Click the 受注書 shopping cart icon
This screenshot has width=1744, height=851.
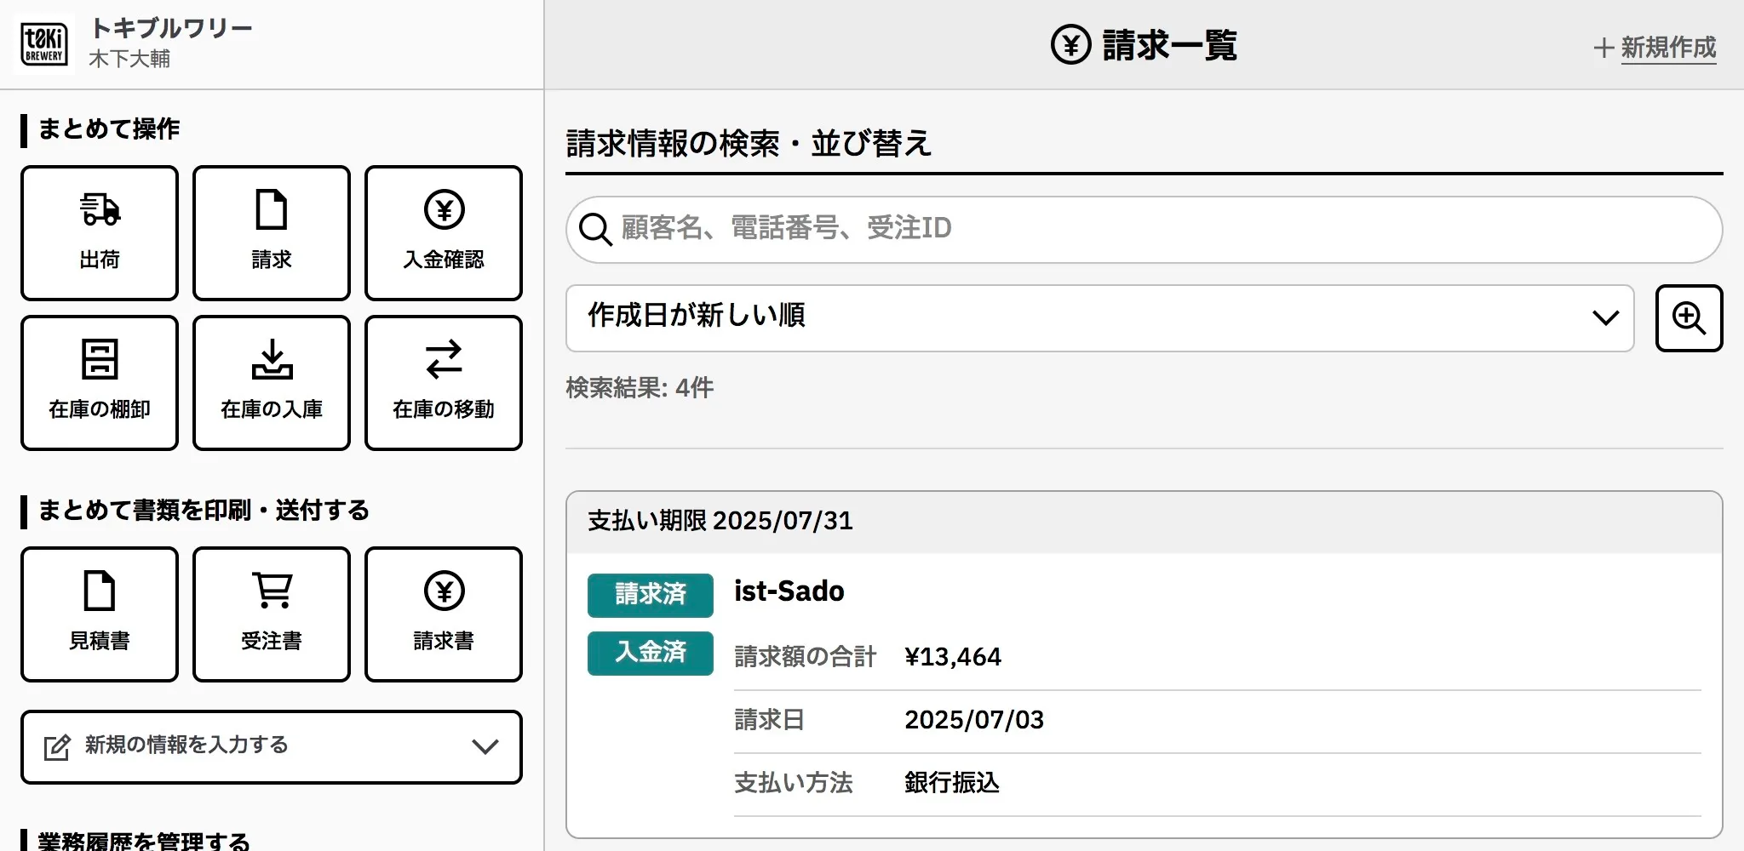(x=271, y=591)
